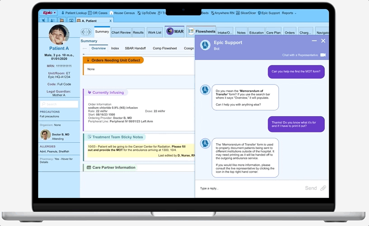Expand the Care Partner Information section
Viewport: 369px width, 226px height.
pos(114,167)
